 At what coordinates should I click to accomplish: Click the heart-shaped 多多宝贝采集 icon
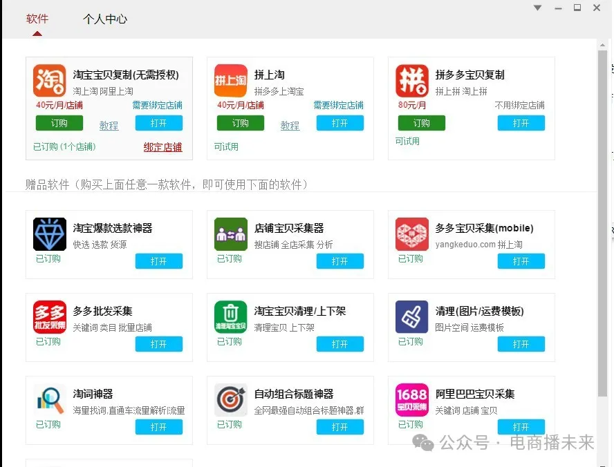pyautogui.click(x=411, y=234)
